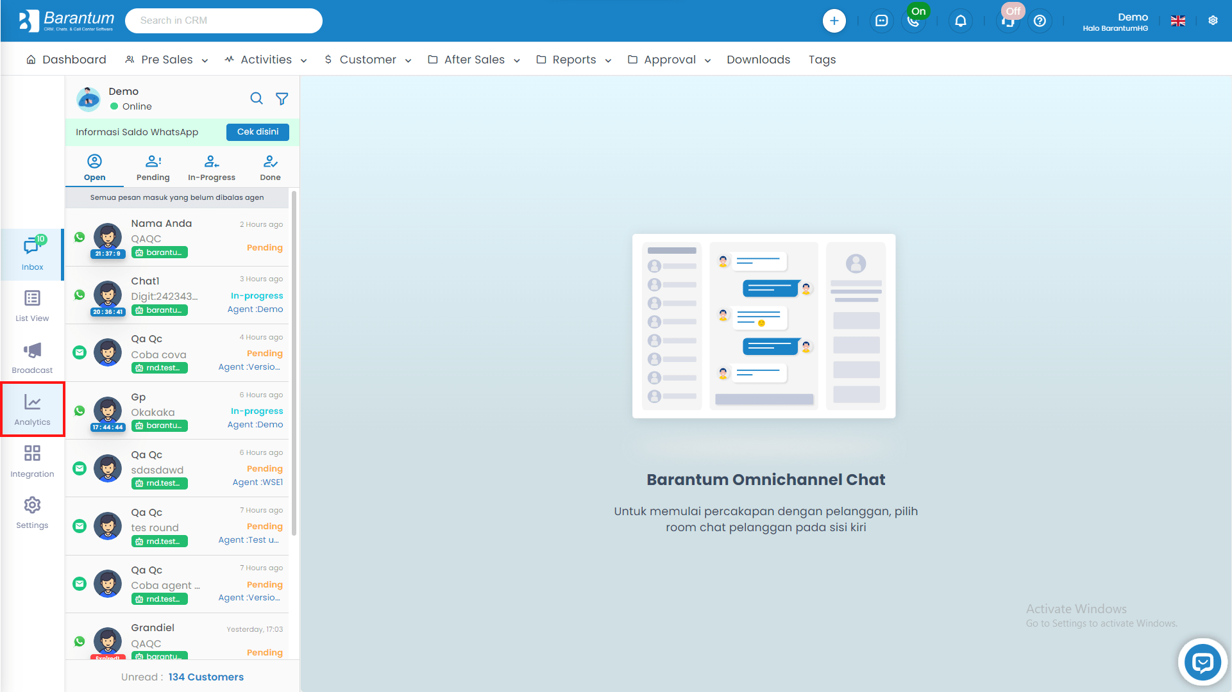Open chat Settings gear in sidebar
The width and height of the screenshot is (1232, 692).
32,513
